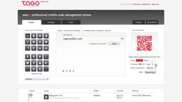The image size is (182, 102).
Task: Select the Weblink URL globe barcode type
Action: click(28, 36)
